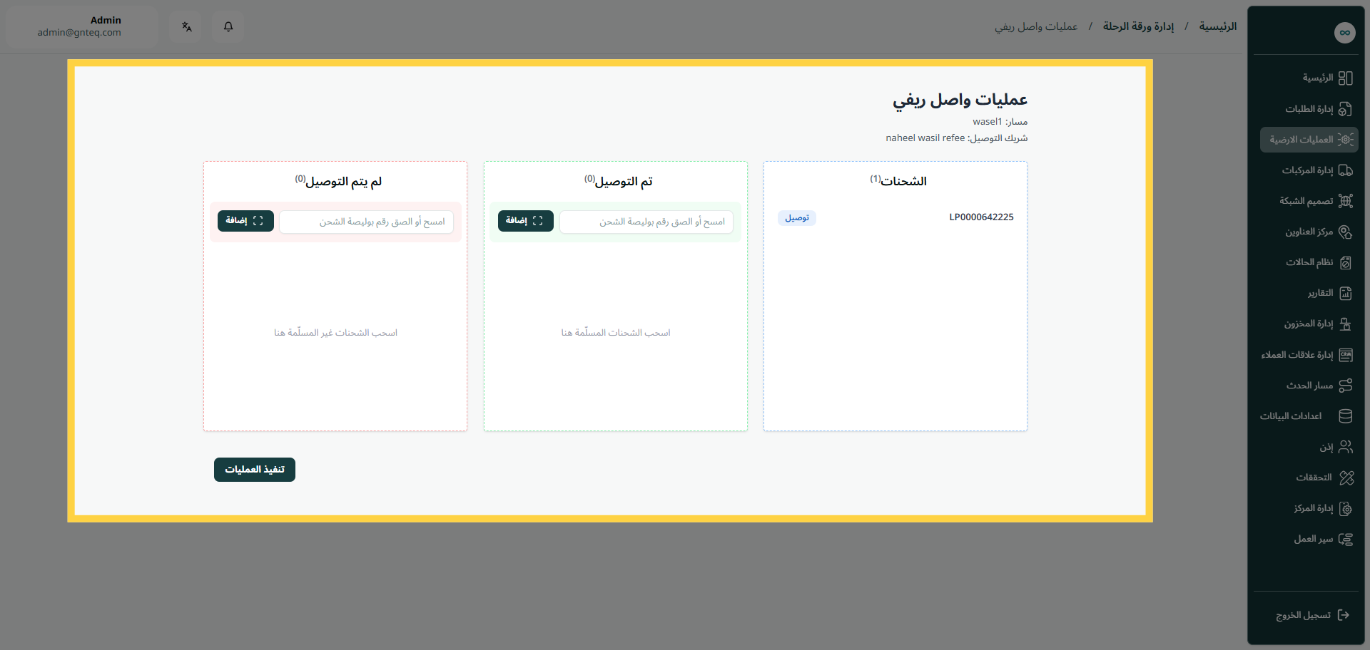Image resolution: width=1370 pixels, height=650 pixels.
Task: Click the infinity logo icon in sidebar
Action: (x=1344, y=33)
